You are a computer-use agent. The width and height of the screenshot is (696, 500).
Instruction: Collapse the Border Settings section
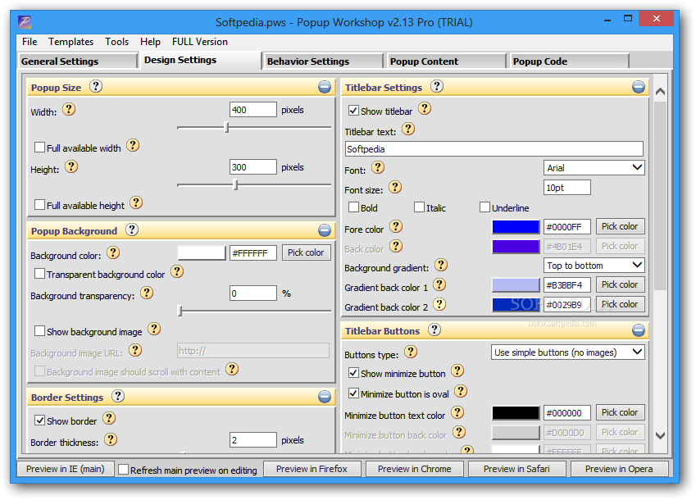tap(325, 397)
